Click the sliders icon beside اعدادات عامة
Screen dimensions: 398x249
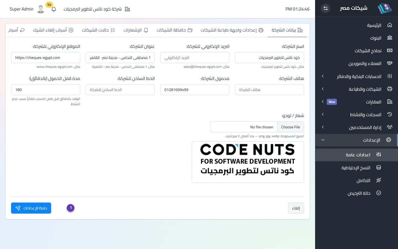(379, 154)
